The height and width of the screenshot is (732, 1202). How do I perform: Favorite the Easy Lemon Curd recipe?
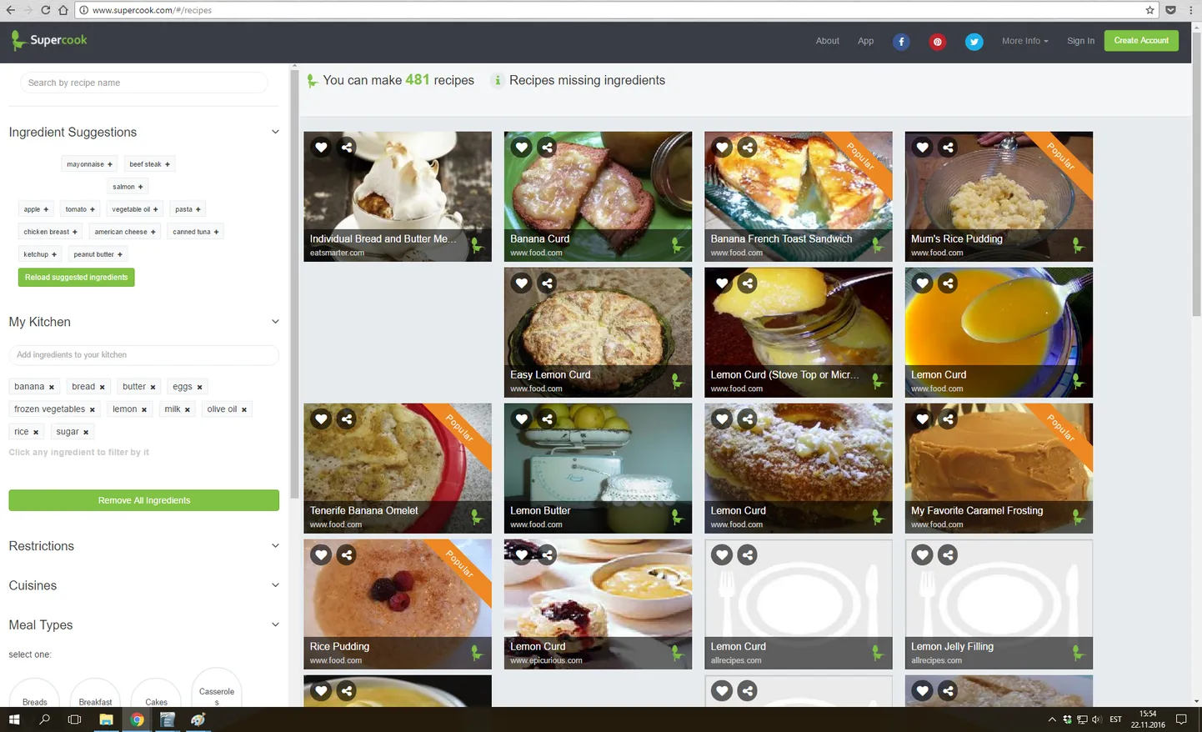click(x=522, y=283)
